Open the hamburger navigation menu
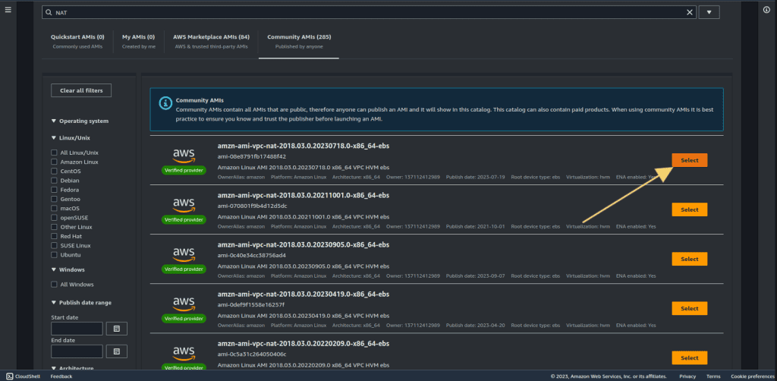The width and height of the screenshot is (777, 381). 8,10
